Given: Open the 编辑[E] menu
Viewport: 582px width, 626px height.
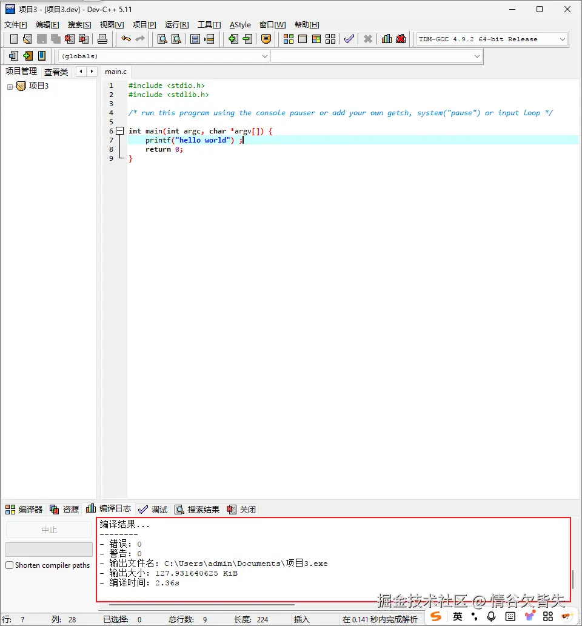Looking at the screenshot, I should click(x=47, y=25).
